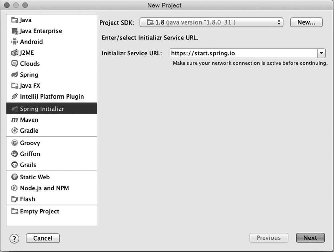This screenshot has width=334, height=252.
Task: Pick the Griffon icon
Action: point(14,154)
